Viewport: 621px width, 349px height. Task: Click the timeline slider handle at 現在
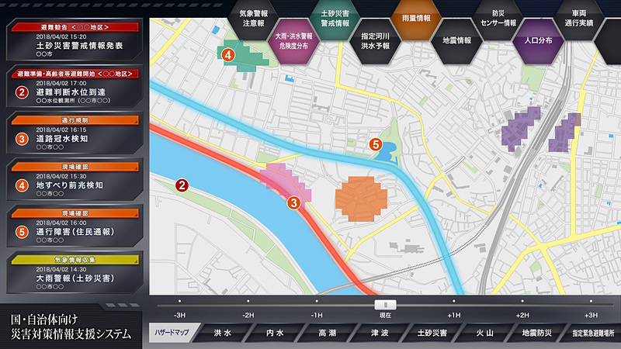tap(385, 304)
